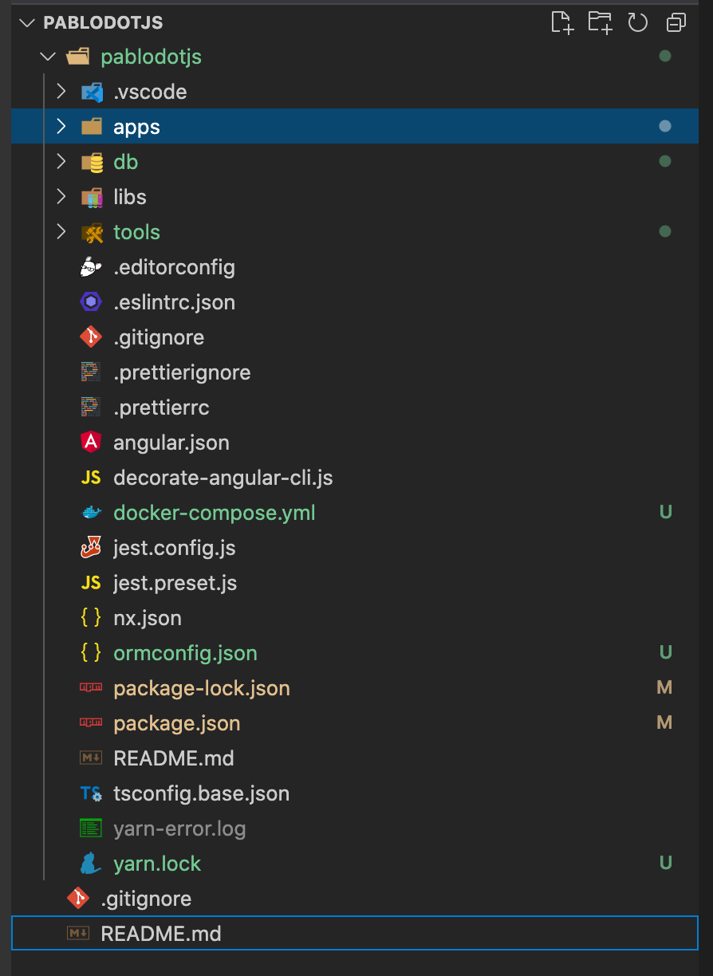Collapse the pablodotjs root folder

[47, 57]
